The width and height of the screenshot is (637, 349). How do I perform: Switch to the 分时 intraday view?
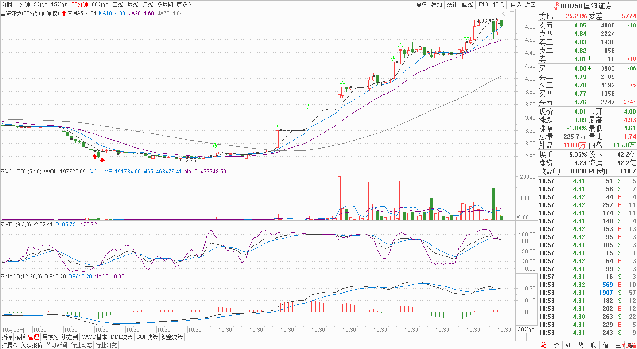pos(7,4)
